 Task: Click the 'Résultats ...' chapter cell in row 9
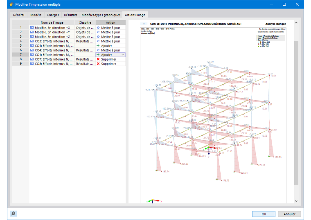85,64
